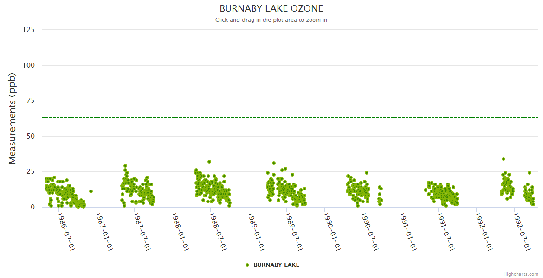Click the green legend marker for Burnaby Lake
The width and height of the screenshot is (543, 278).
247,265
